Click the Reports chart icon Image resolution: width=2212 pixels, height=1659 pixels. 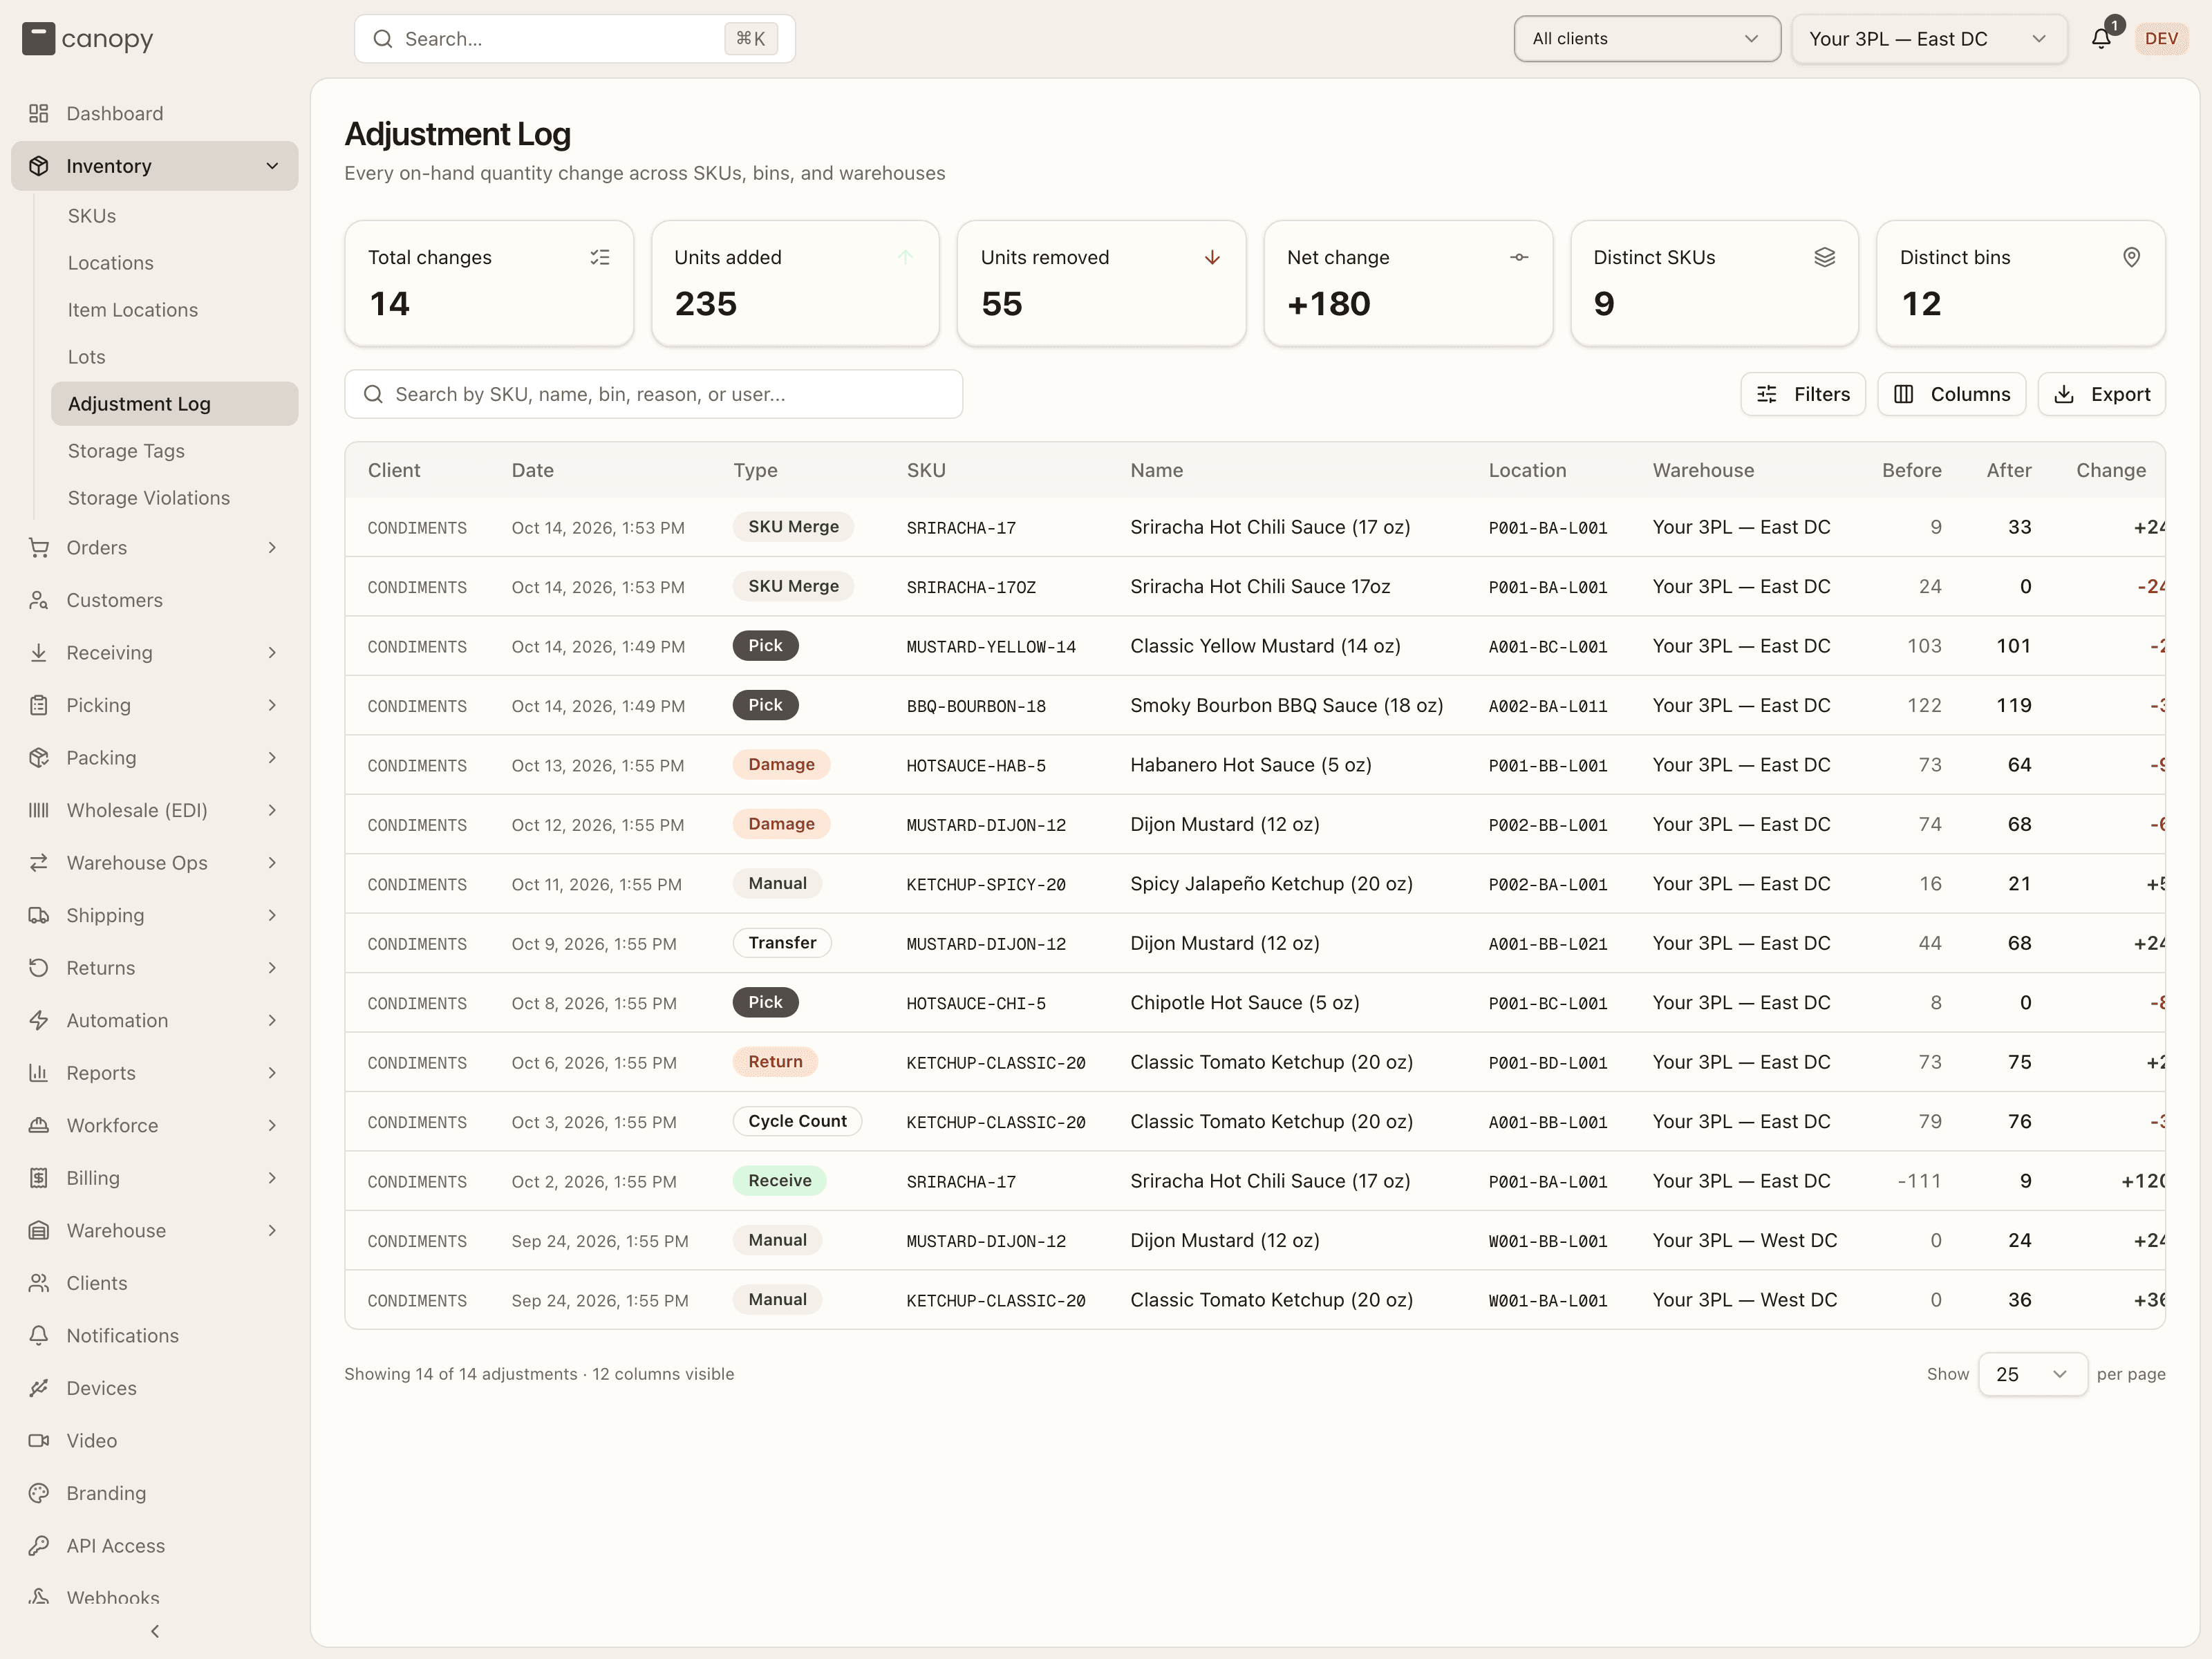(39, 1073)
